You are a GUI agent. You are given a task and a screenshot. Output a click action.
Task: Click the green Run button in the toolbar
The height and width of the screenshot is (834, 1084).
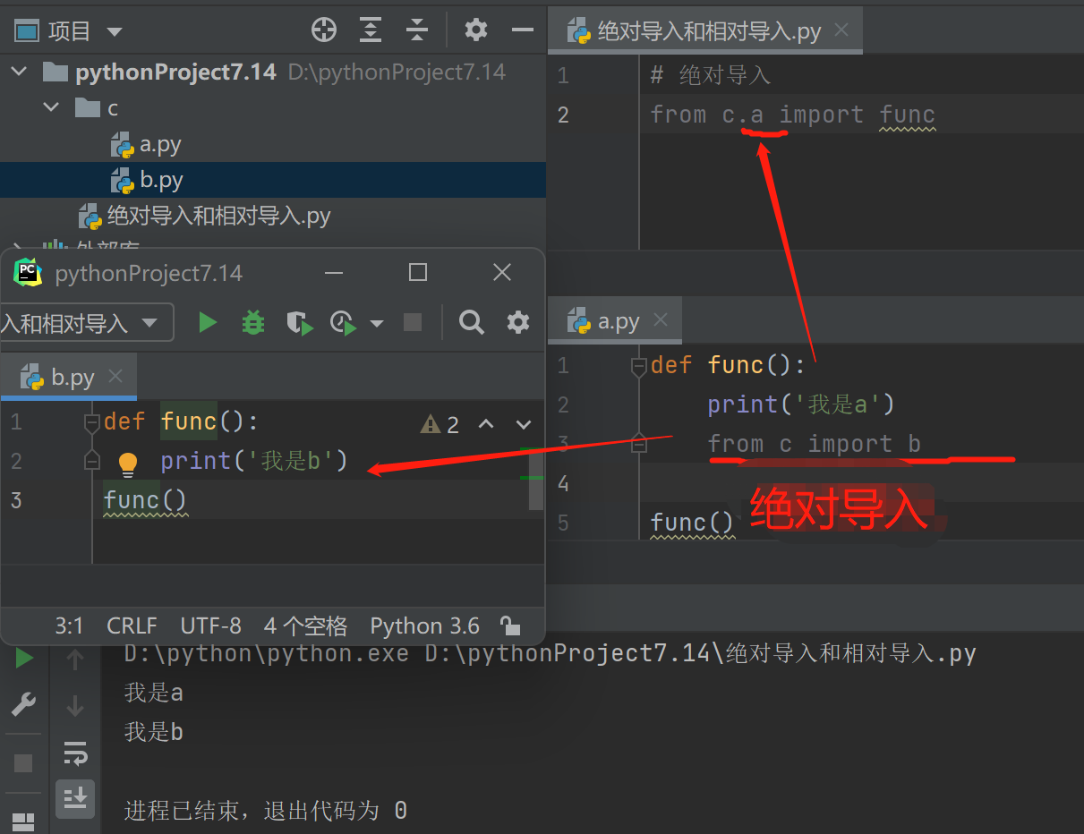coord(208,322)
